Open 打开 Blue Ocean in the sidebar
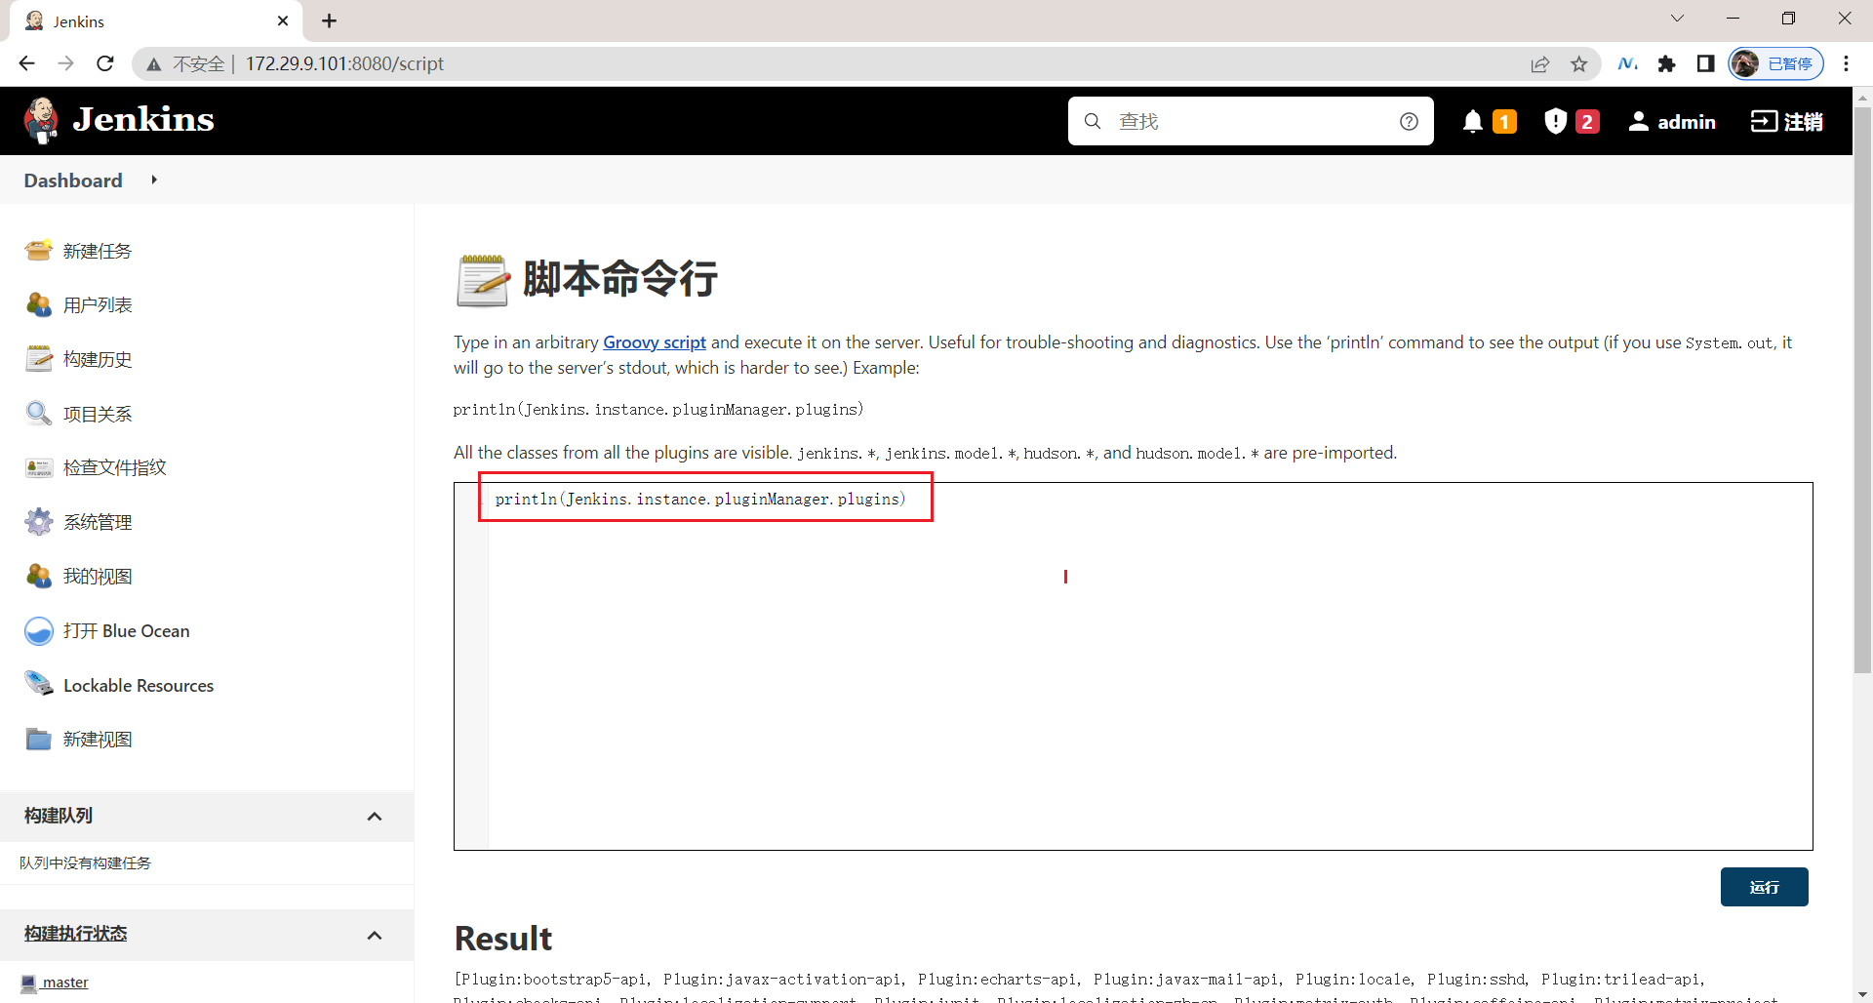This screenshot has height=1003, width=1873. pyautogui.click(x=127, y=631)
